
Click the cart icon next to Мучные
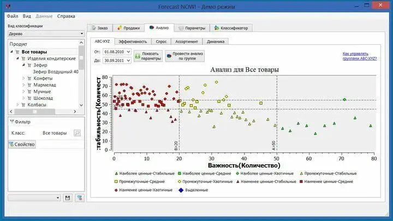tap(29, 92)
